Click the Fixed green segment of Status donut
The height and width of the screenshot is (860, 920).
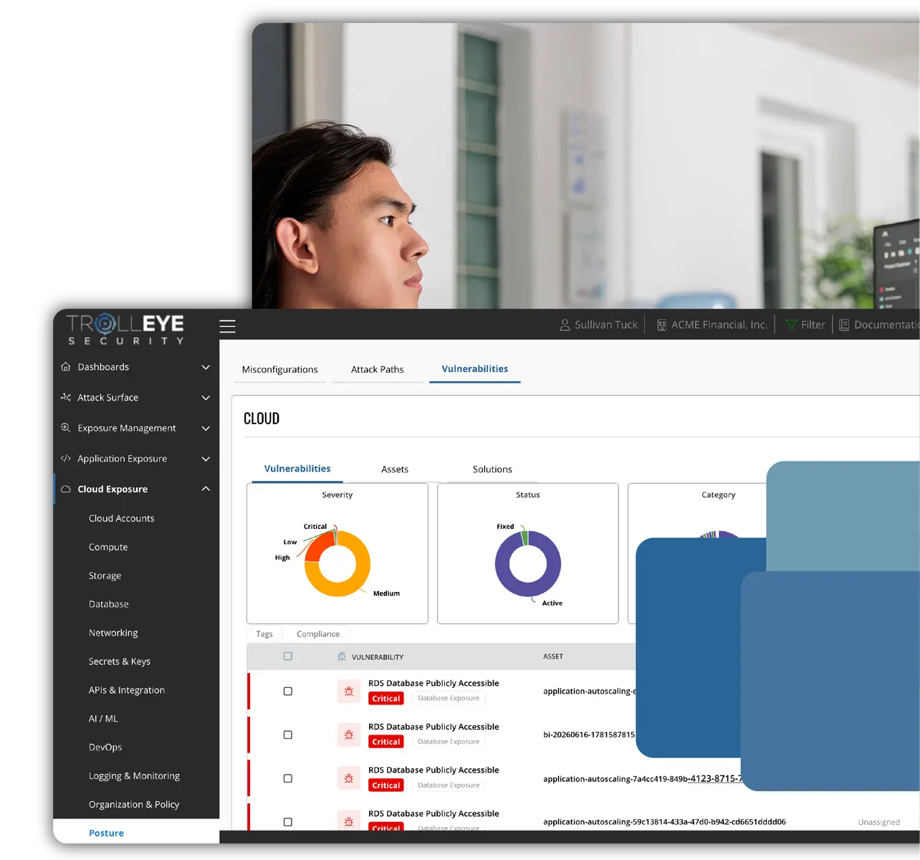click(x=524, y=537)
